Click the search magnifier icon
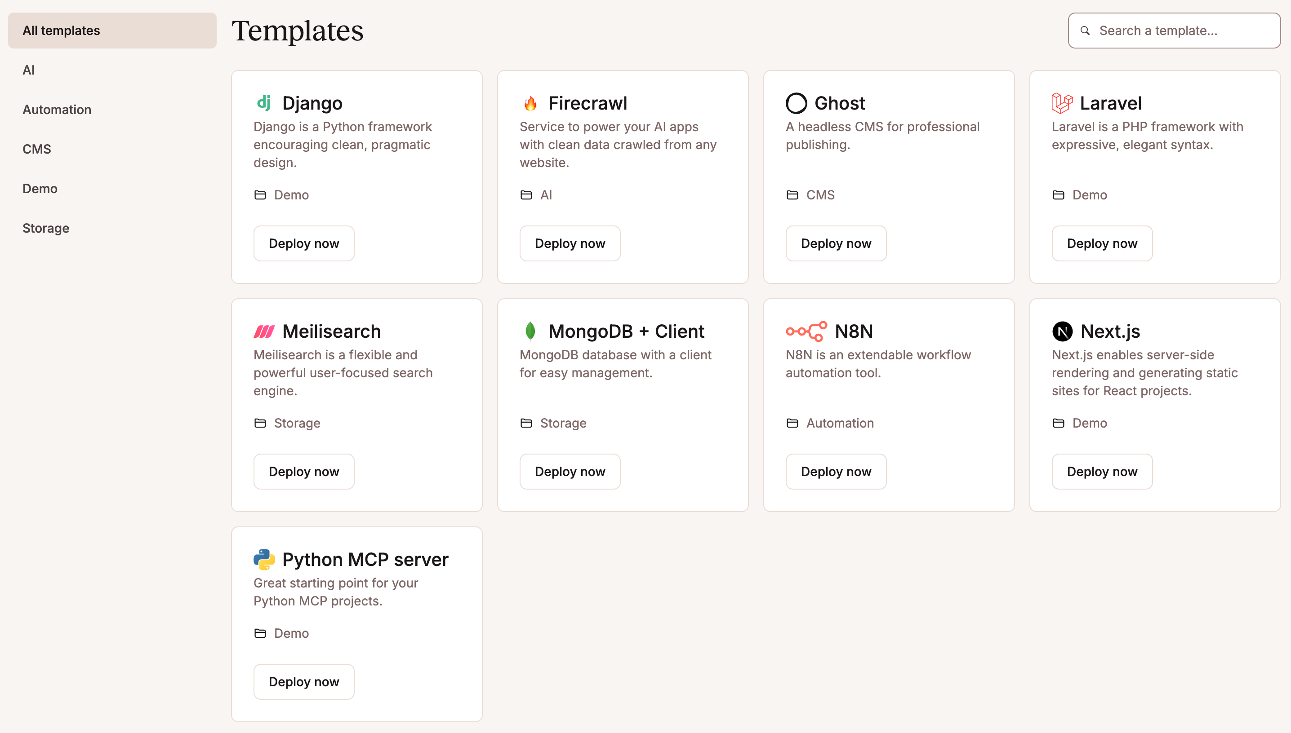Image resolution: width=1291 pixels, height=733 pixels. click(x=1085, y=31)
